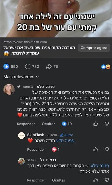Like the post with the thumbs-up icon beside 690
The image size is (112, 185).
(6, 67)
